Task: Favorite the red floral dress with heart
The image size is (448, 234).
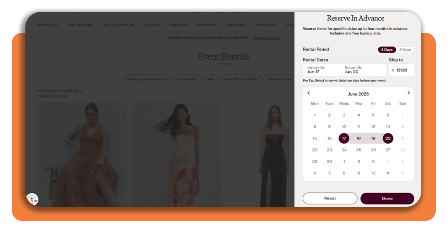Action: [119, 110]
